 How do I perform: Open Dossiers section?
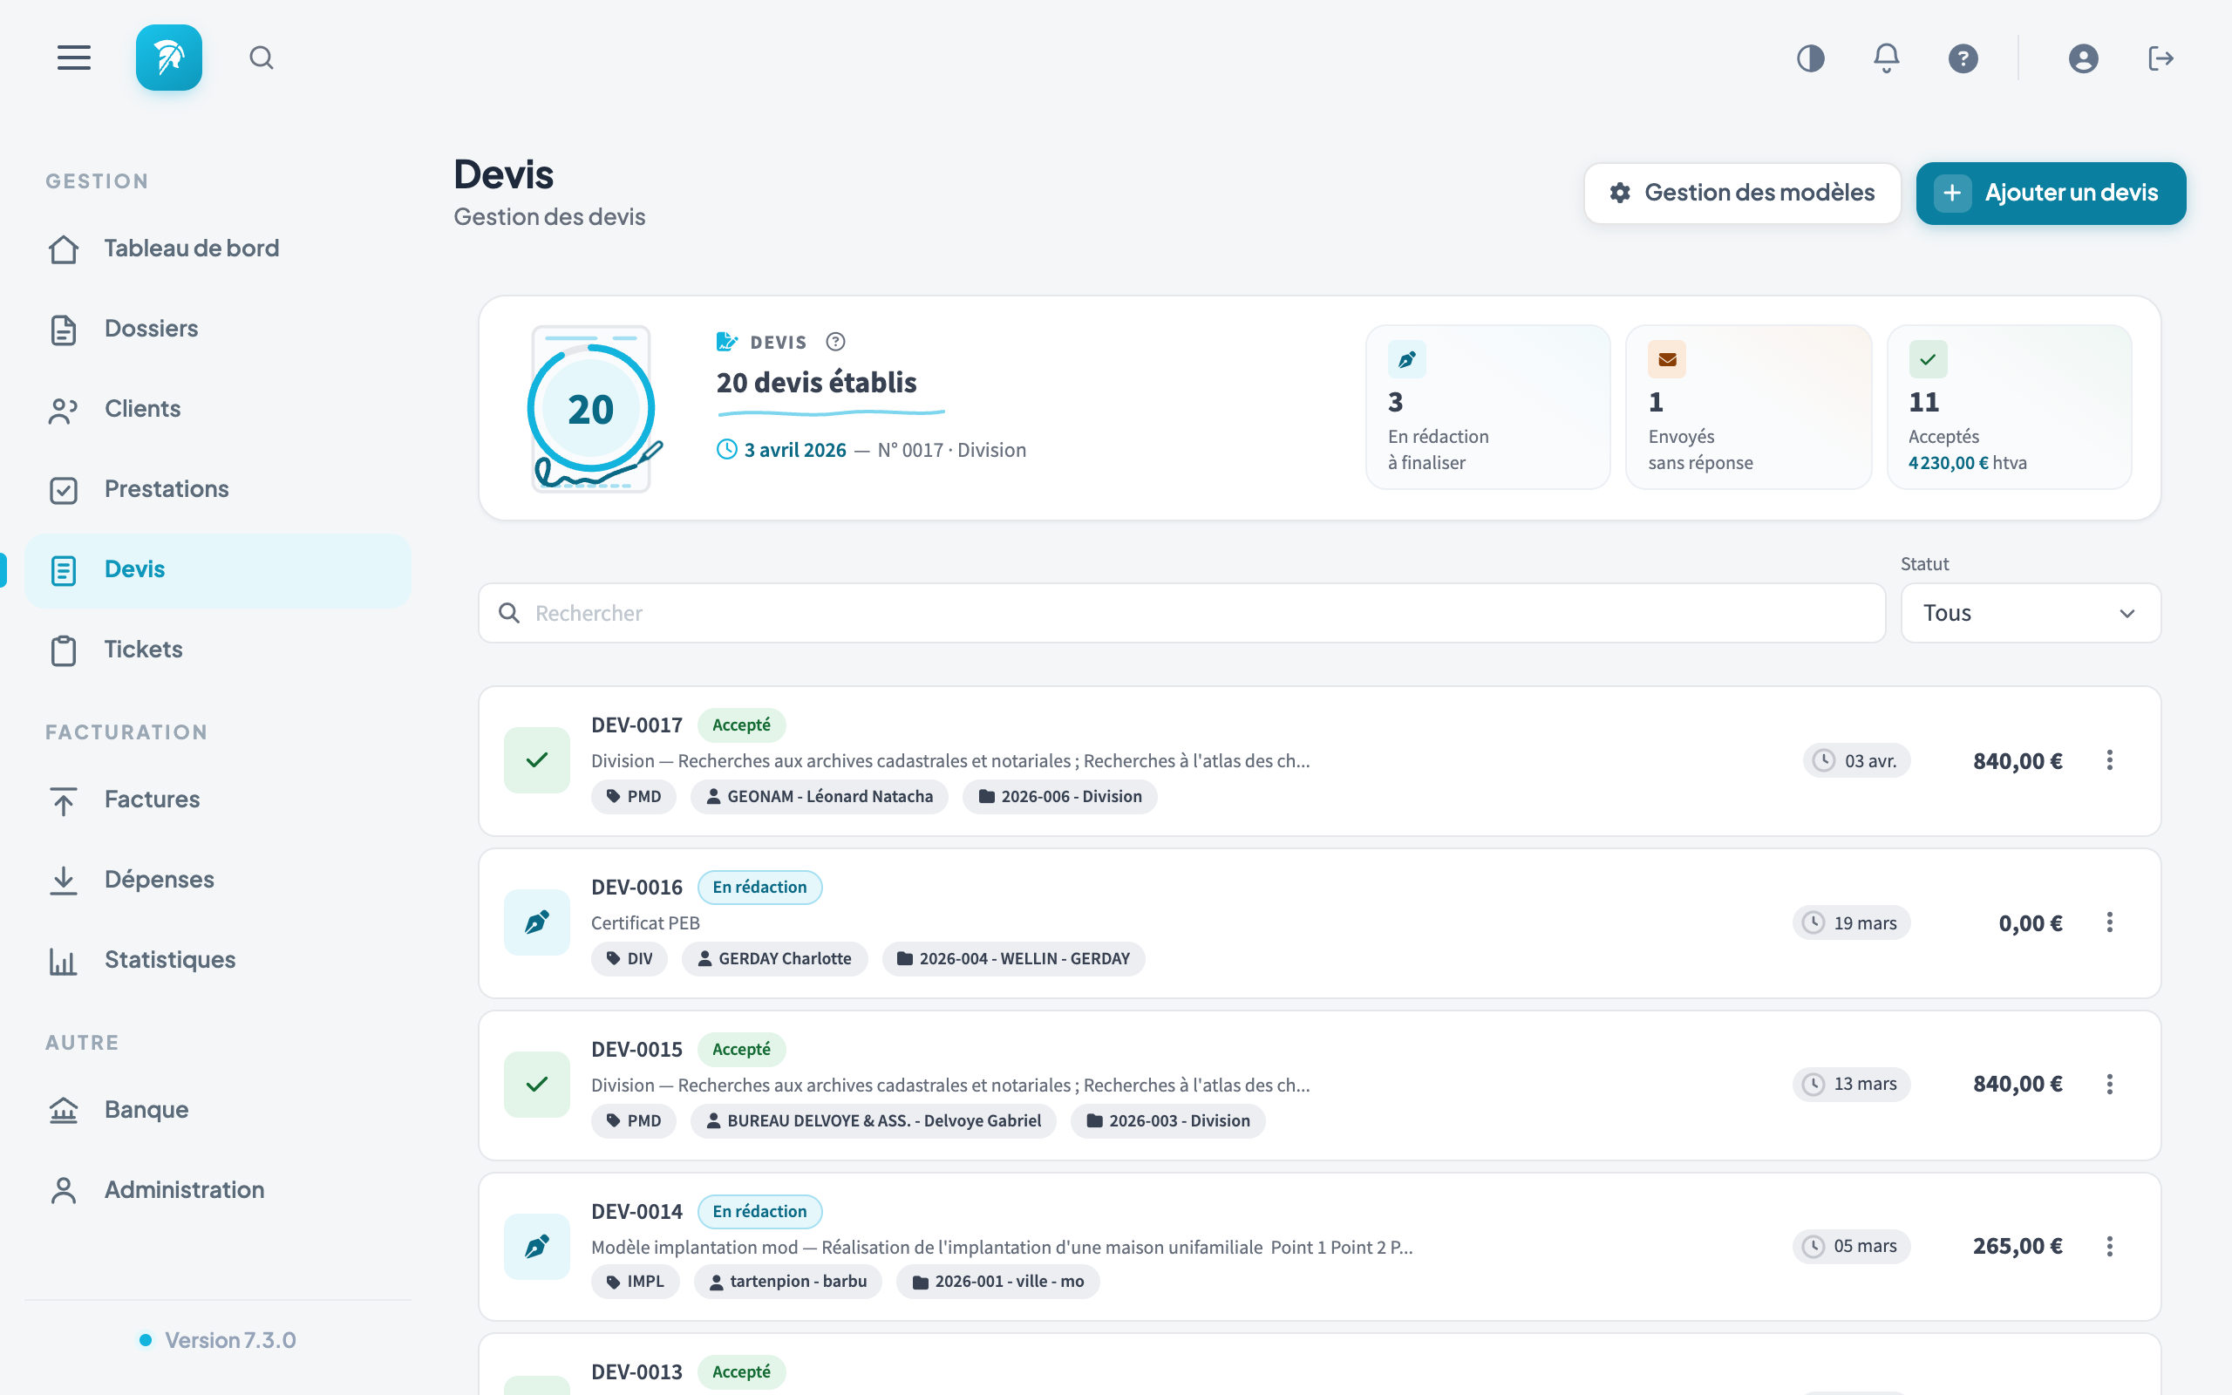coord(218,330)
